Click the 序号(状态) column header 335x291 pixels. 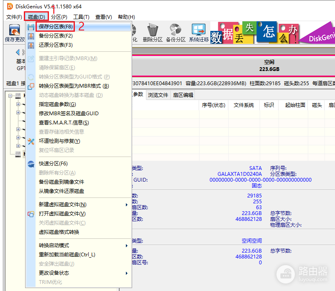214,105
